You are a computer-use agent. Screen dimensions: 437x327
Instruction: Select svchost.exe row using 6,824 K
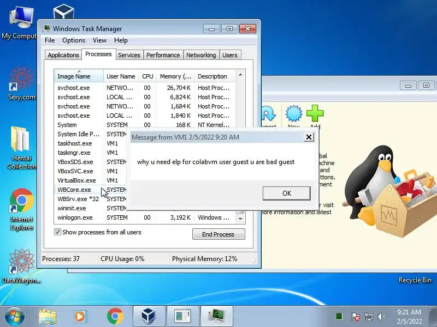pyautogui.click(x=145, y=97)
